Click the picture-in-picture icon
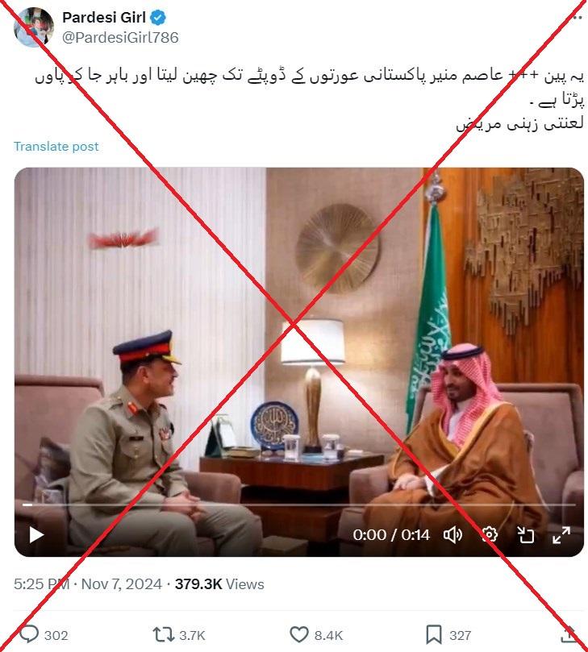This screenshot has height=652, width=588. pos(525,535)
